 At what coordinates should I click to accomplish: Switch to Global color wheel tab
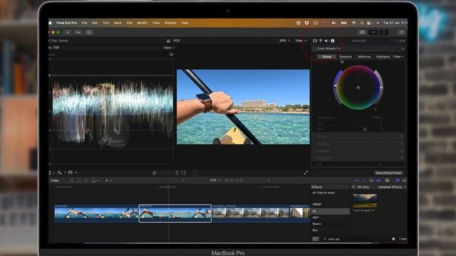coord(326,57)
